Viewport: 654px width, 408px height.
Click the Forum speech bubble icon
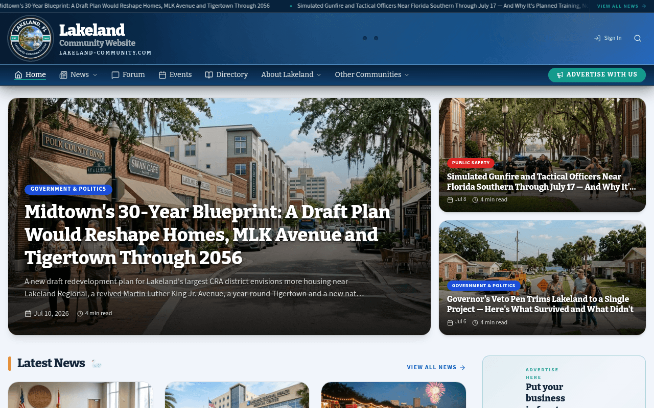115,75
